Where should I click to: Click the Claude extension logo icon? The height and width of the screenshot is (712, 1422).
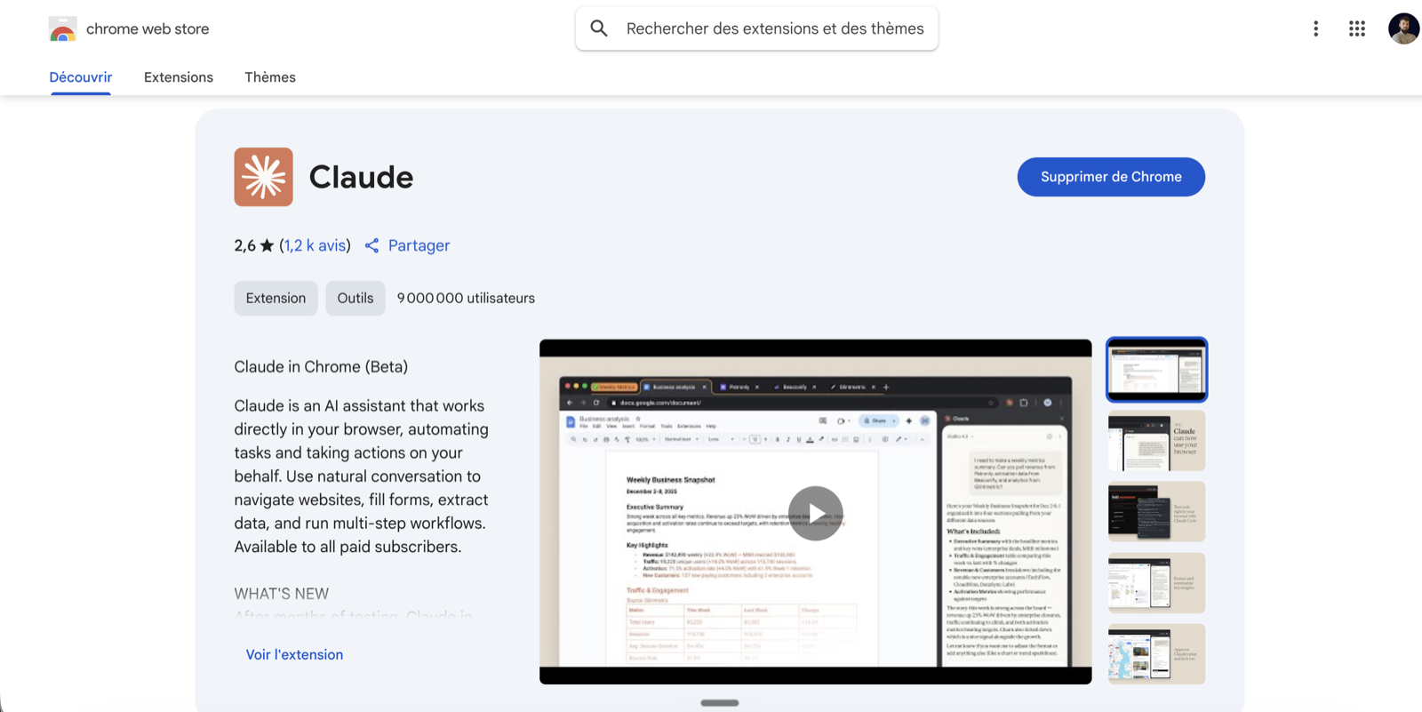[x=263, y=177]
